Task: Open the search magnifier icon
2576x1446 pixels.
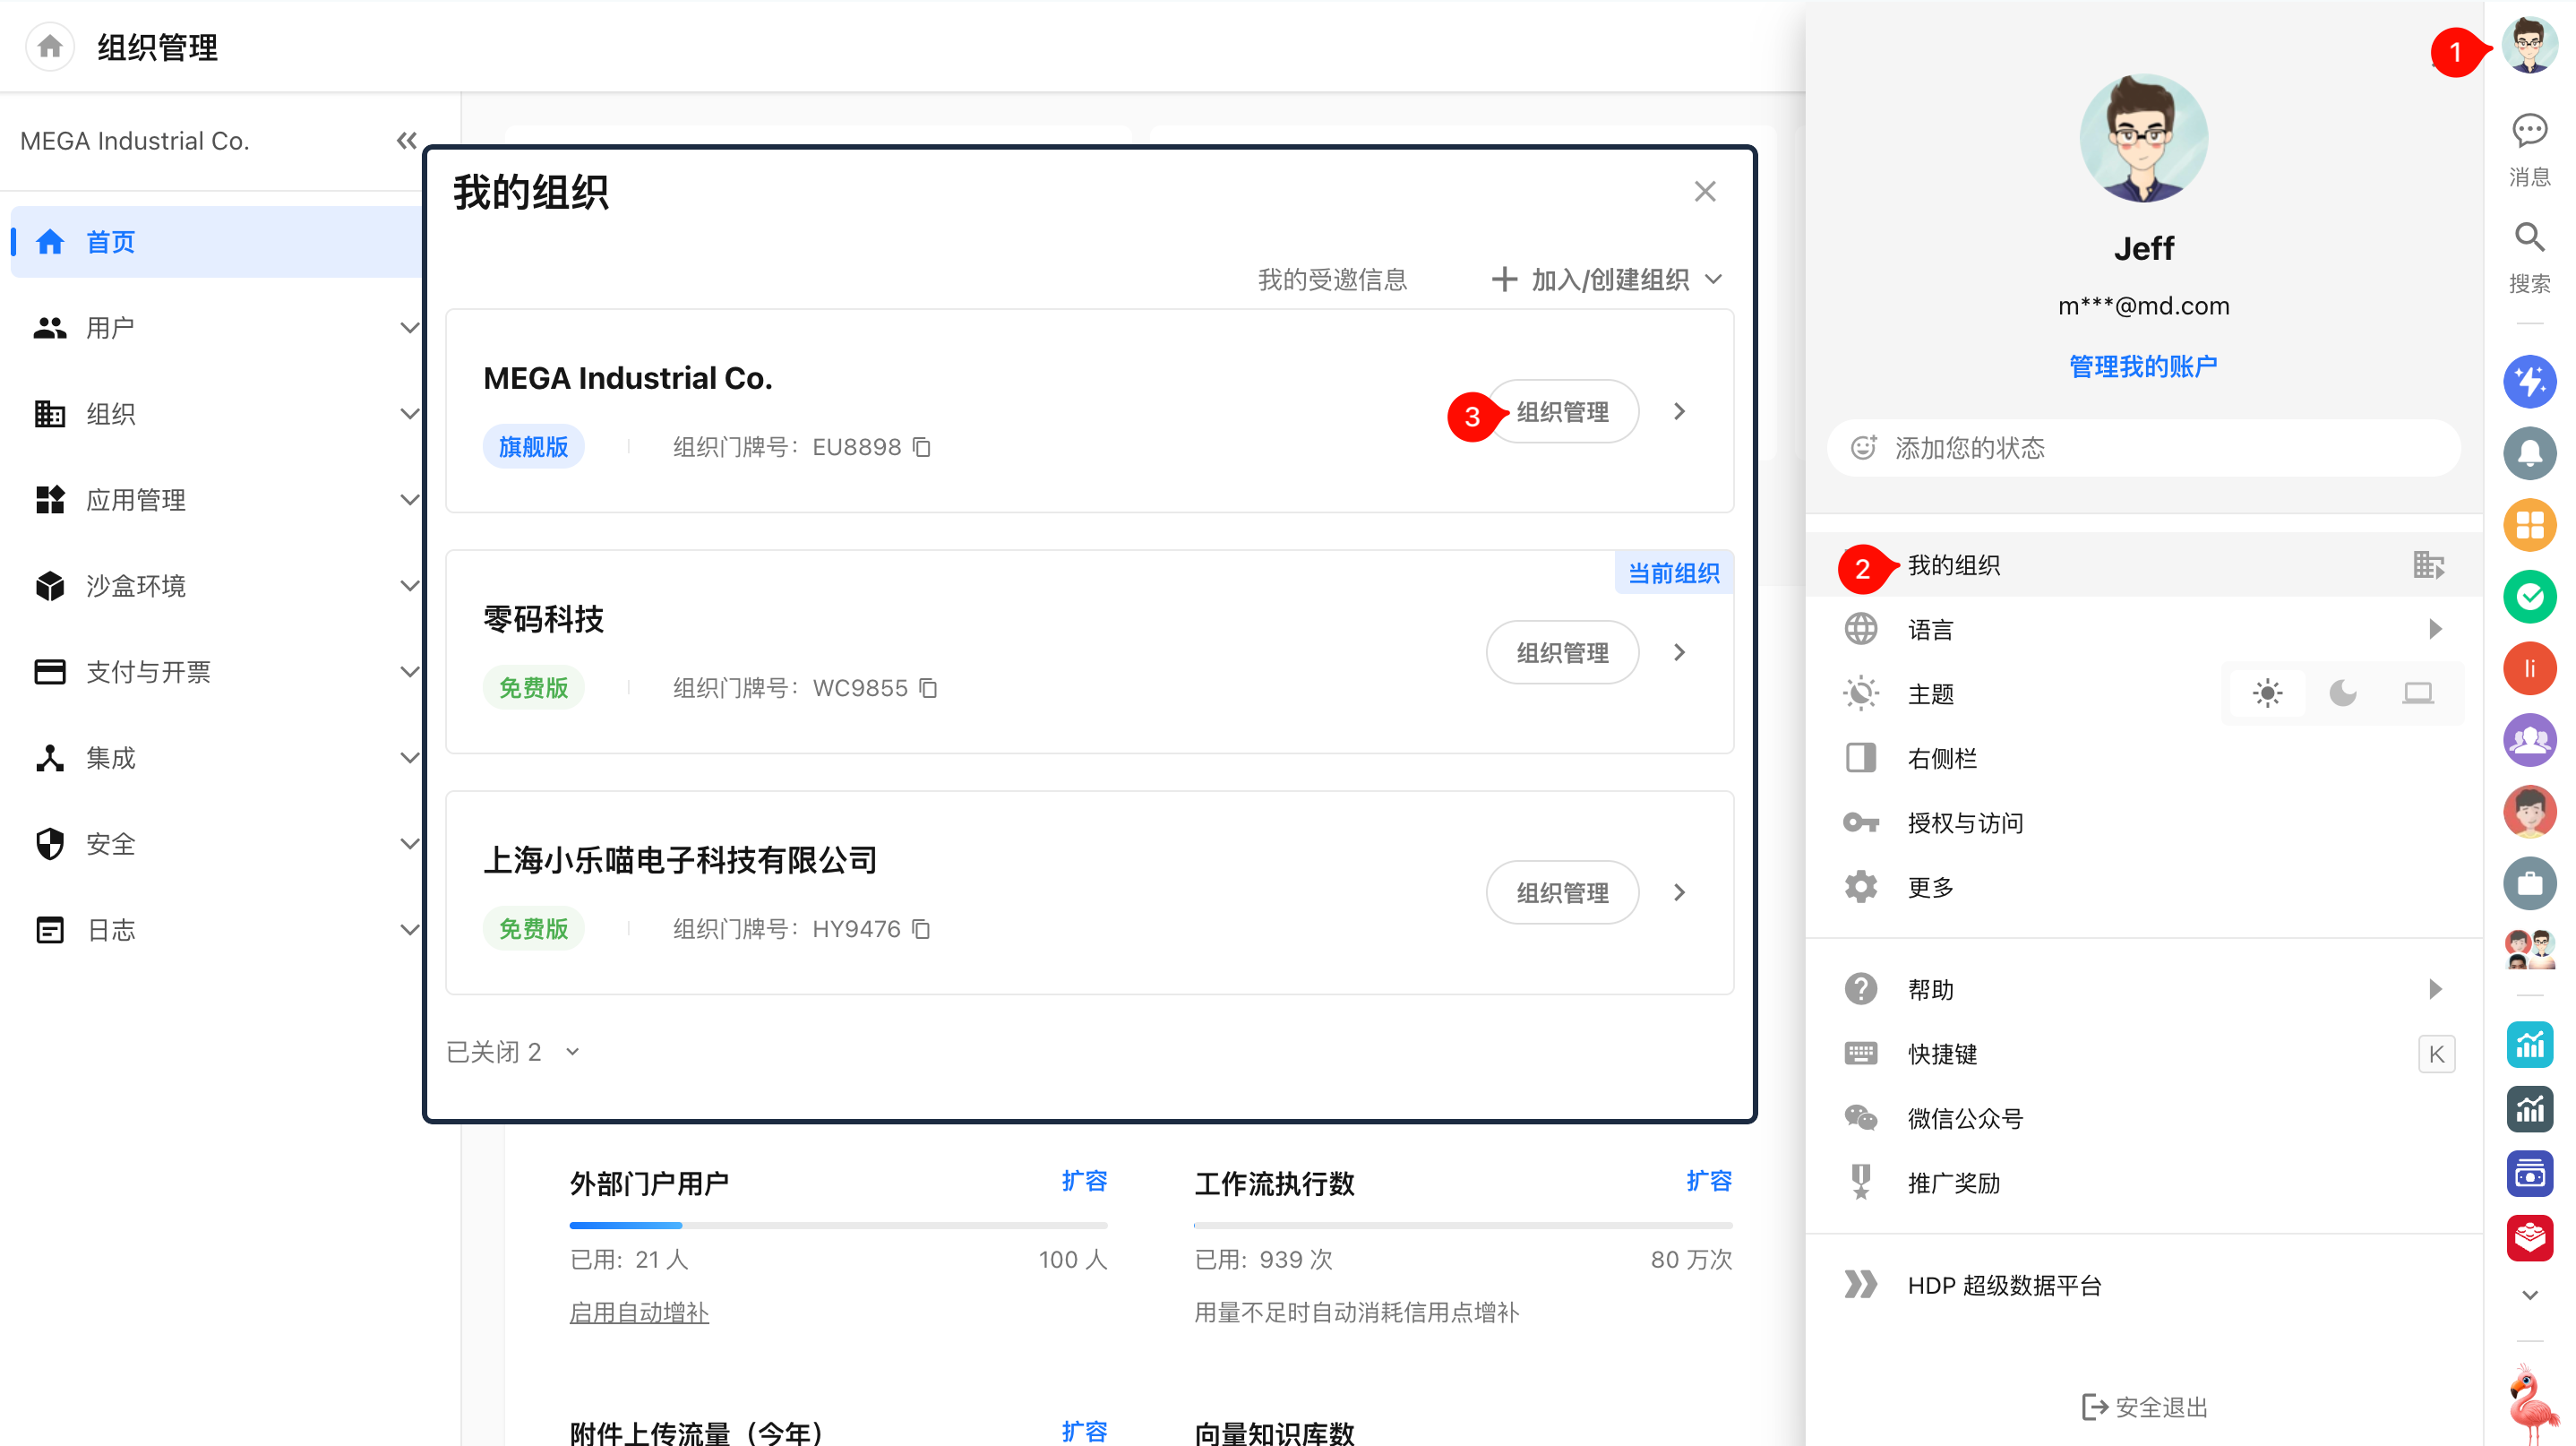Action: tap(2529, 237)
